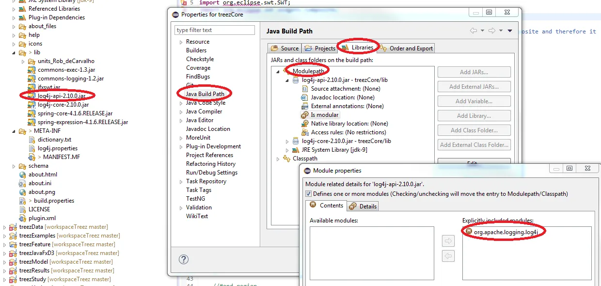Image resolution: width=601 pixels, height=286 pixels.
Task: Switch to the Libraries tab
Action: (x=358, y=48)
